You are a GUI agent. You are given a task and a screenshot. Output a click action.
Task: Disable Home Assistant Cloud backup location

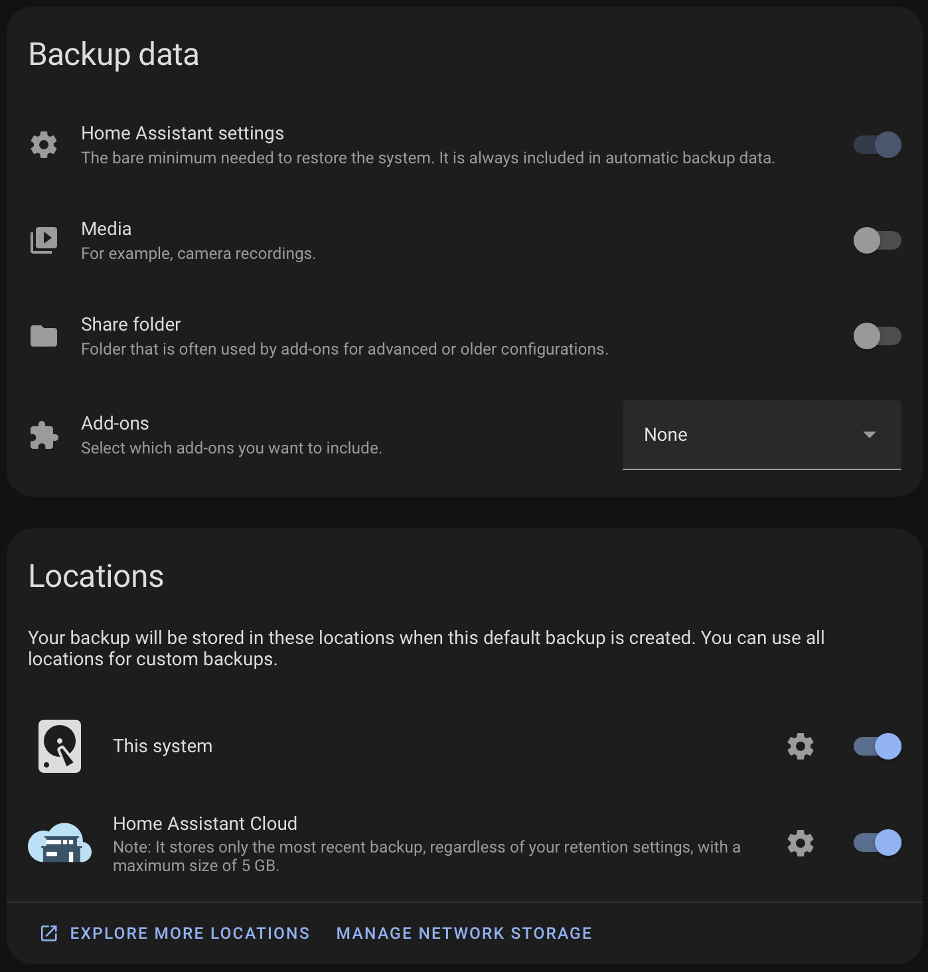point(876,843)
